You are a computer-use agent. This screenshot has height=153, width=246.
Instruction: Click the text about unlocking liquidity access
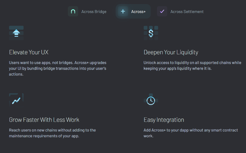pyautogui.click(x=192, y=65)
